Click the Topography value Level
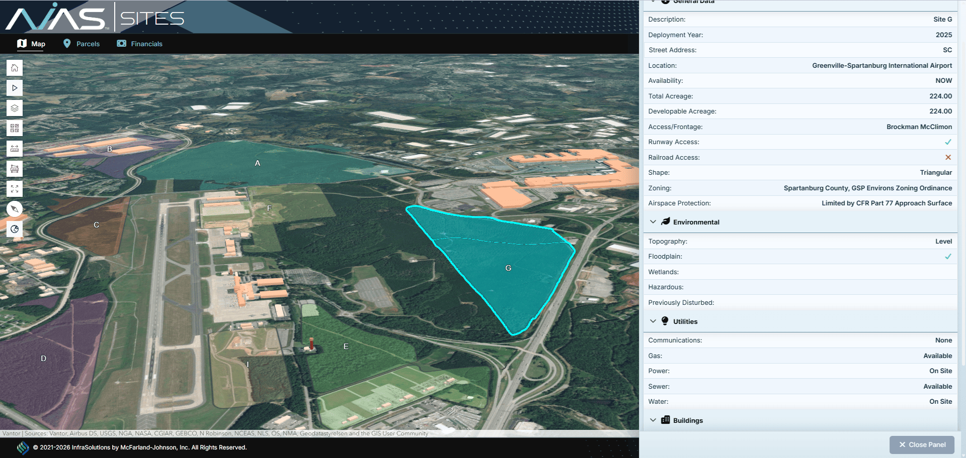Image resolution: width=966 pixels, height=458 pixels. [x=944, y=242]
